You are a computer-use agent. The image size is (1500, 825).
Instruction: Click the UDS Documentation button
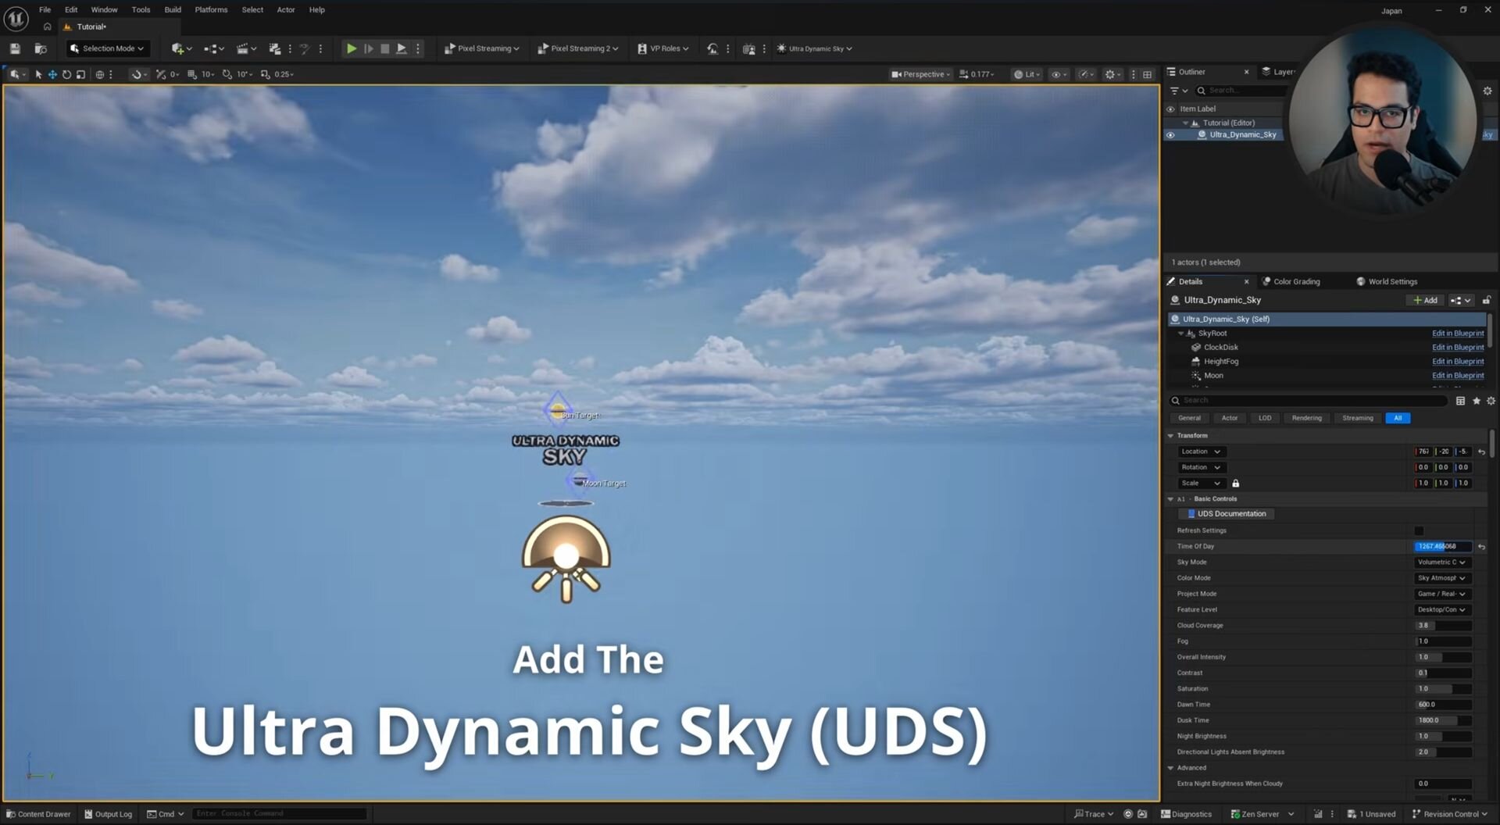1230,514
